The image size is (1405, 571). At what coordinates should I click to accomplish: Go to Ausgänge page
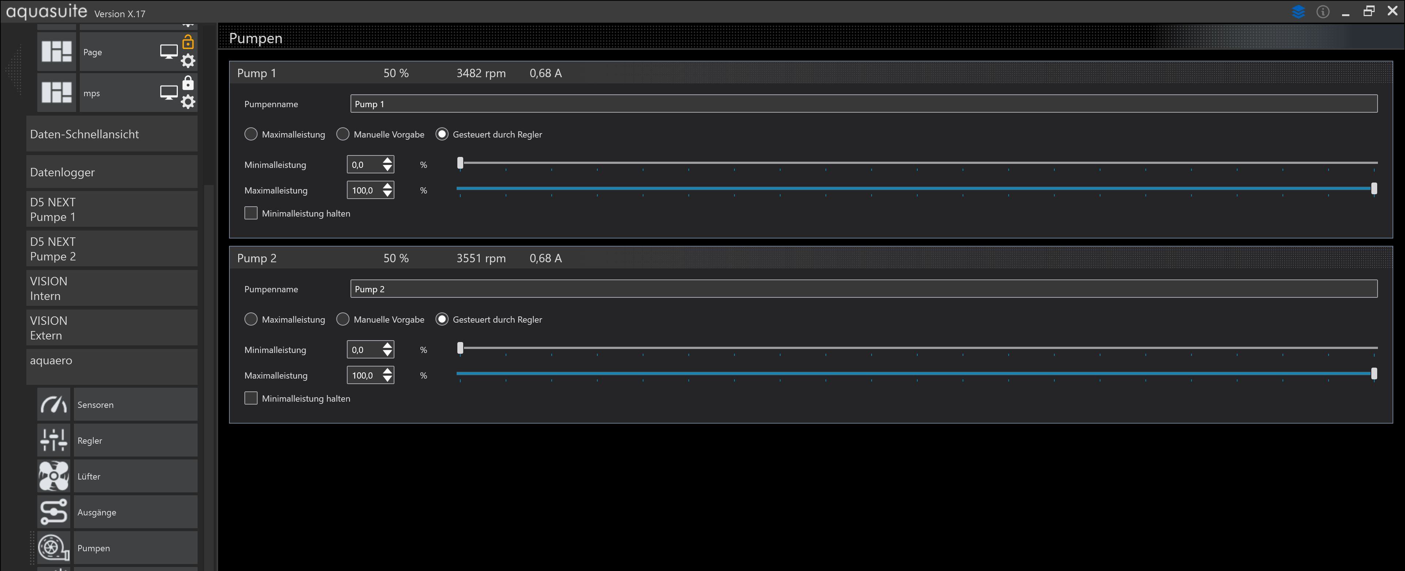coord(136,512)
